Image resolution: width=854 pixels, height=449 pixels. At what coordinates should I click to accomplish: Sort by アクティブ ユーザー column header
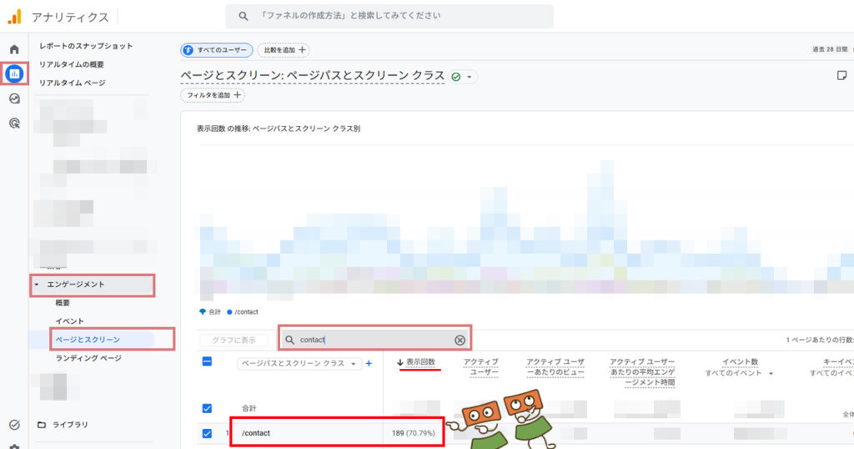481,366
